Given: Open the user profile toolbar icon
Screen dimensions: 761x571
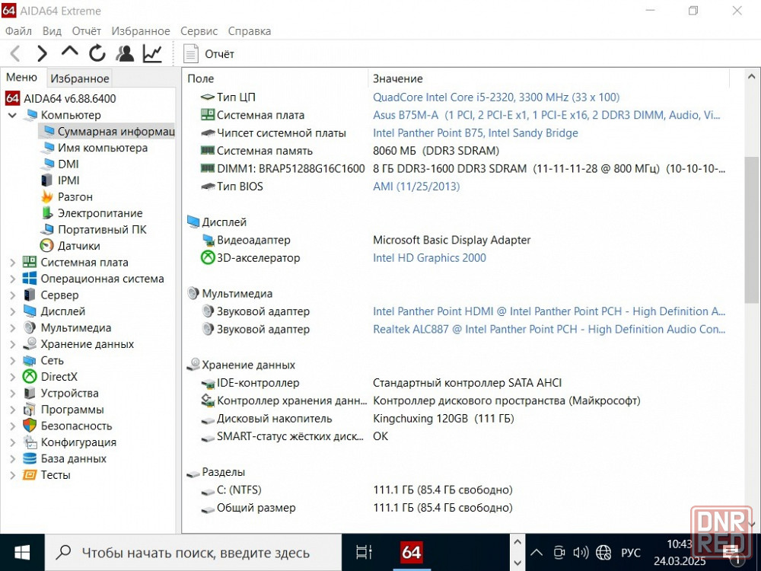Looking at the screenshot, I should pos(125,53).
